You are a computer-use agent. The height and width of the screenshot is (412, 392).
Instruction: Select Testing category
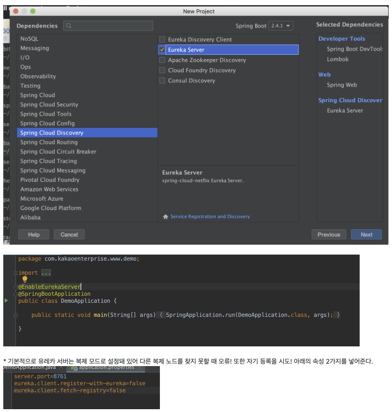[x=87, y=86]
